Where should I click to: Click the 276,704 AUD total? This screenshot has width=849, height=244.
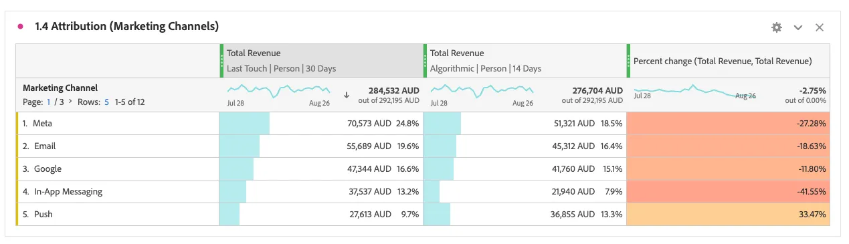click(597, 90)
